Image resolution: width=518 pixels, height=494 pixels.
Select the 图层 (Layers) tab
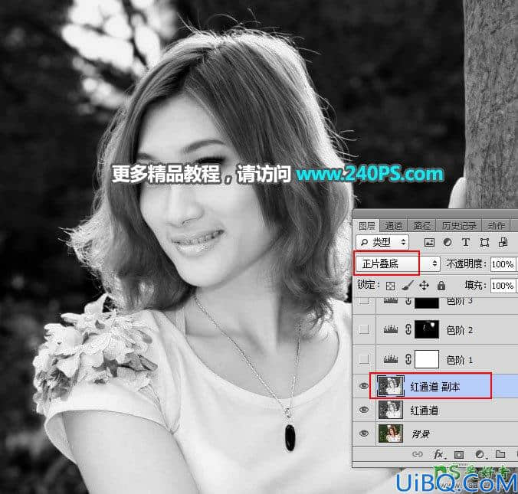point(367,226)
